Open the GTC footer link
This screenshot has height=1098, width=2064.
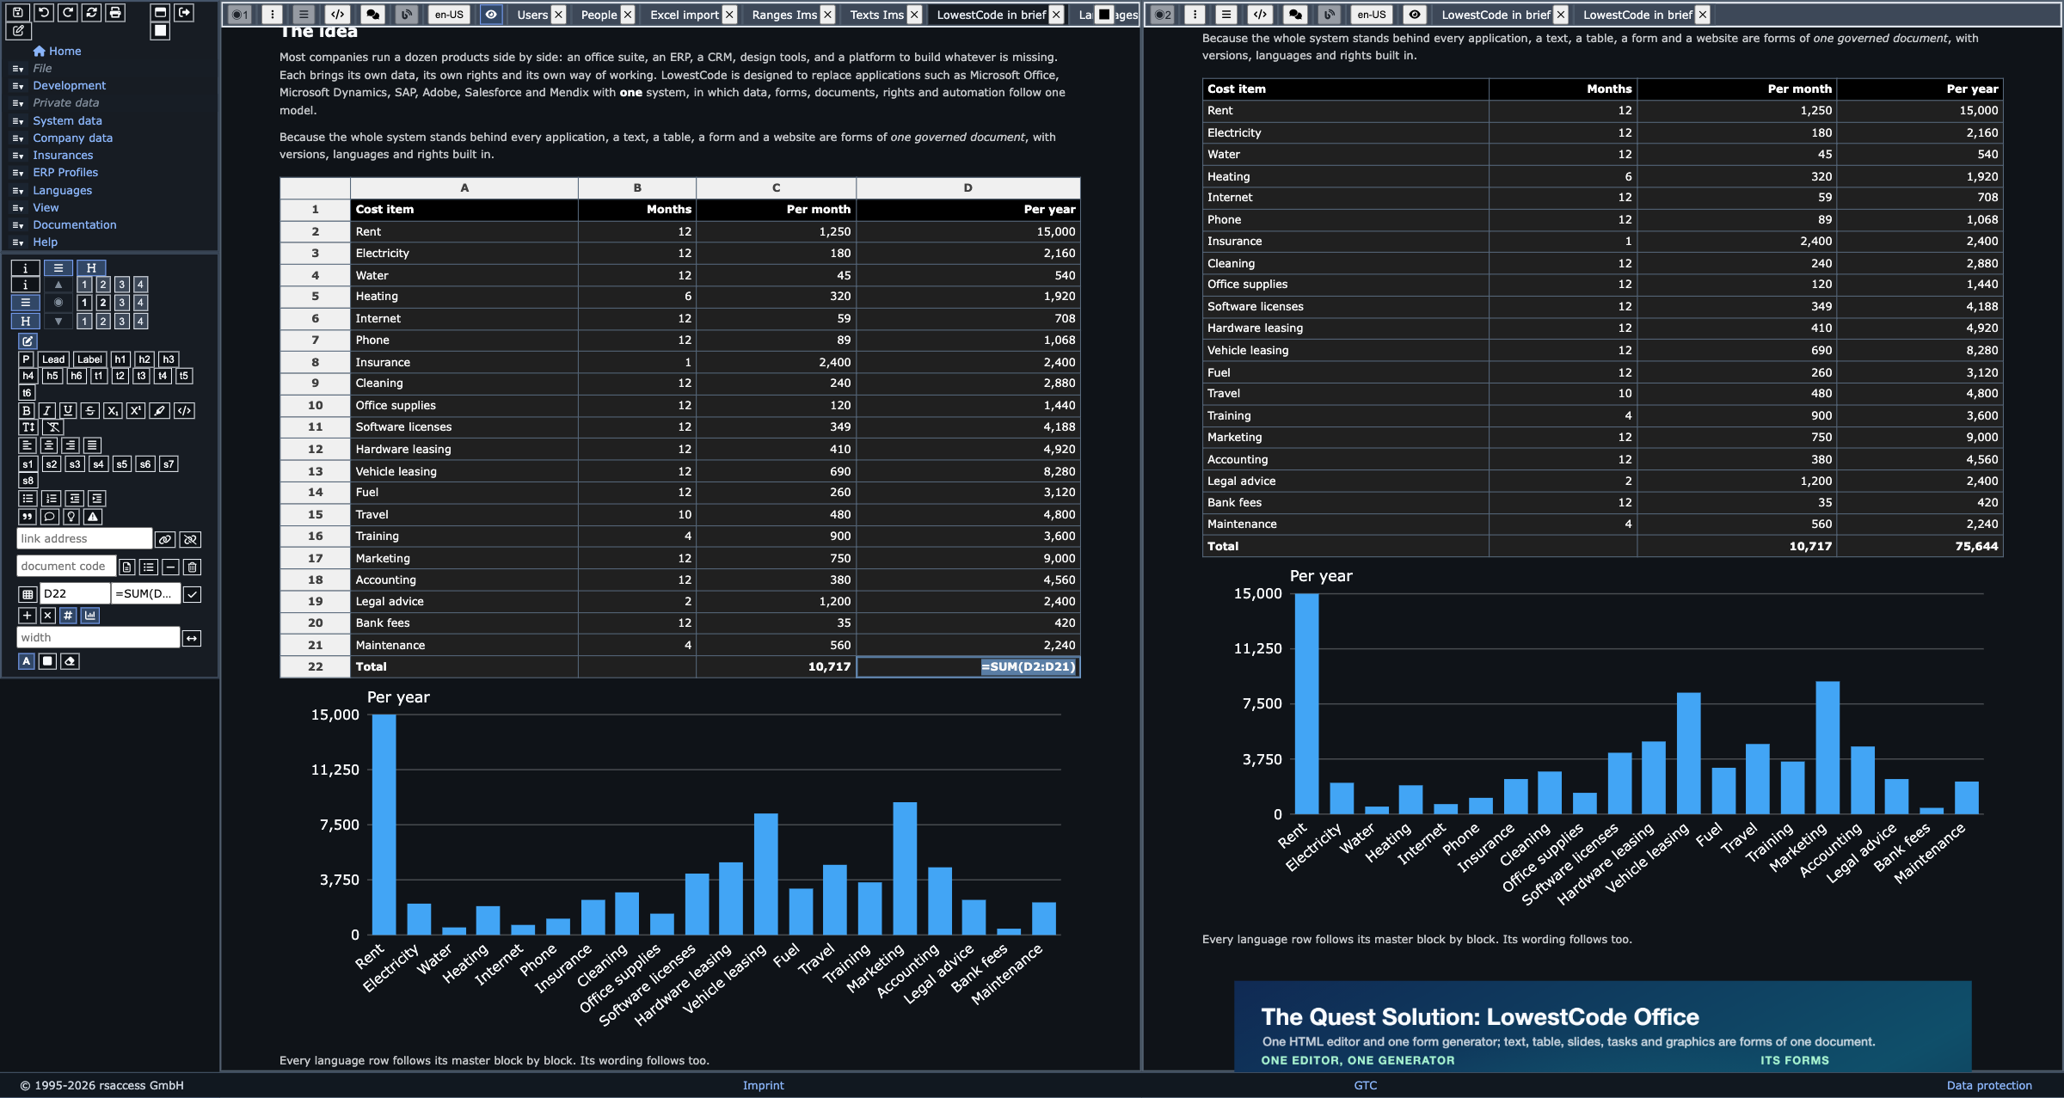(1365, 1085)
